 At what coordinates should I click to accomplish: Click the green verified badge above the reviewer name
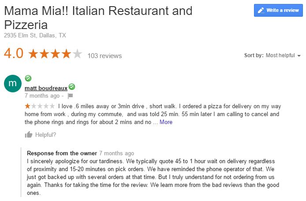click(28, 78)
